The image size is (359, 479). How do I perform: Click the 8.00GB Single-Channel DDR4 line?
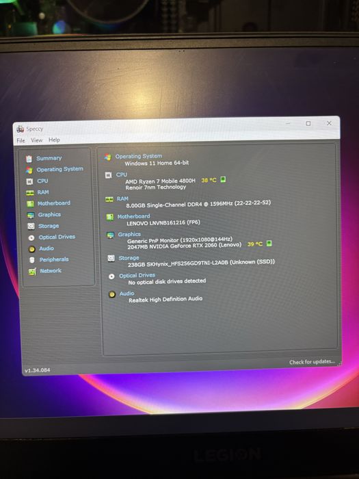pyautogui.click(x=198, y=204)
